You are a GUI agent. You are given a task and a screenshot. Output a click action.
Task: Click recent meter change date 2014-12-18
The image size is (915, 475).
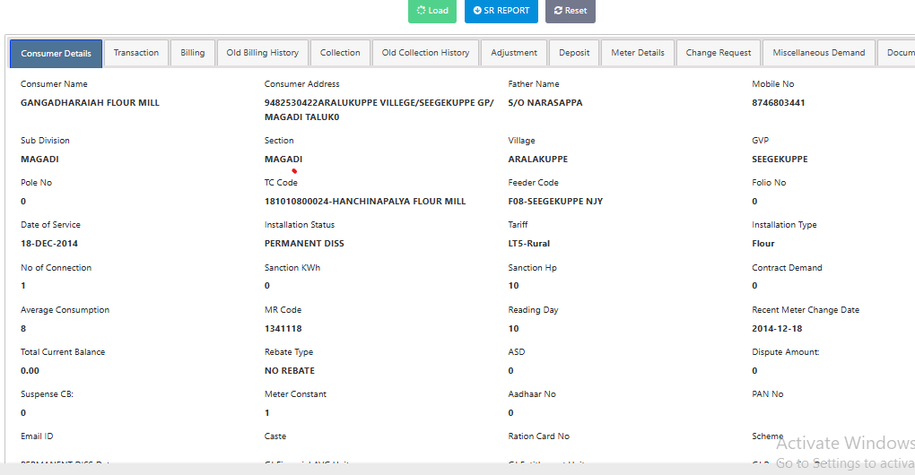(777, 329)
